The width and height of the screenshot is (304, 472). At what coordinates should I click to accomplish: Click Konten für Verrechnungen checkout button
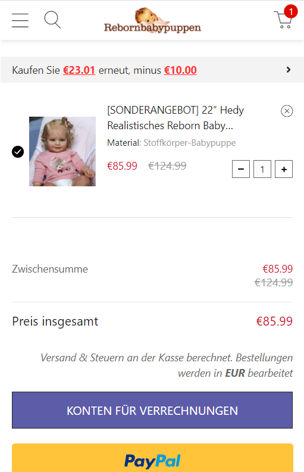click(x=152, y=410)
